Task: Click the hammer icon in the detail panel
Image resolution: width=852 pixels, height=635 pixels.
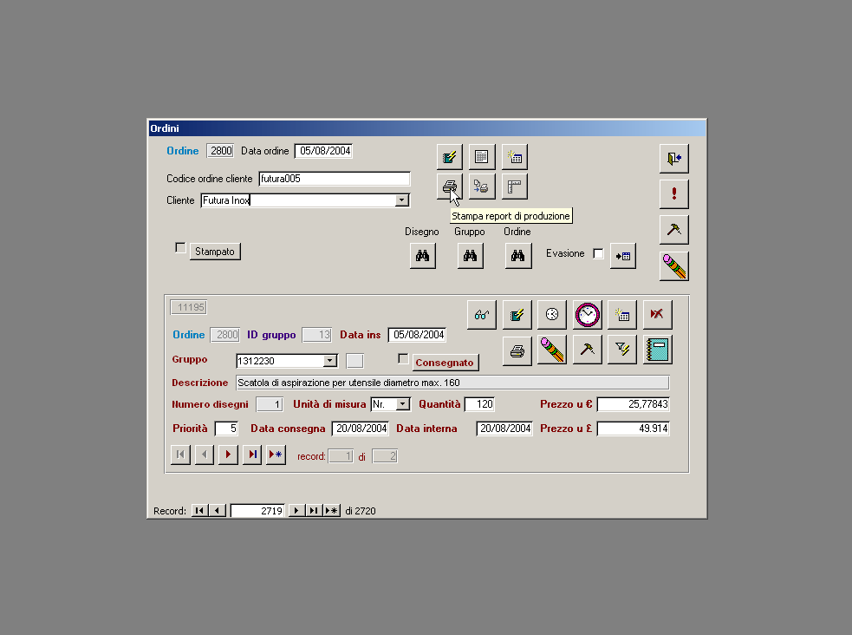Action: pyautogui.click(x=588, y=350)
